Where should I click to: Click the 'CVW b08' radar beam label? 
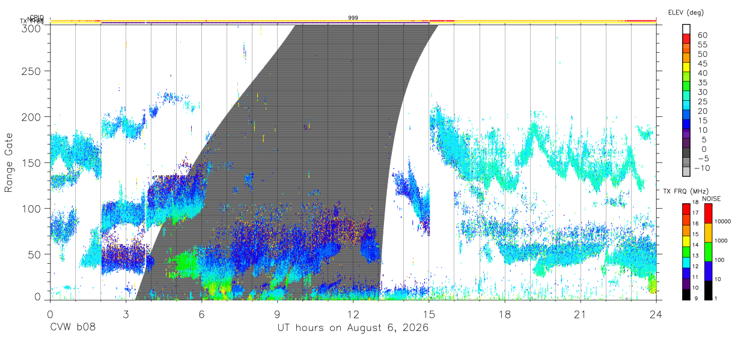[x=73, y=328]
